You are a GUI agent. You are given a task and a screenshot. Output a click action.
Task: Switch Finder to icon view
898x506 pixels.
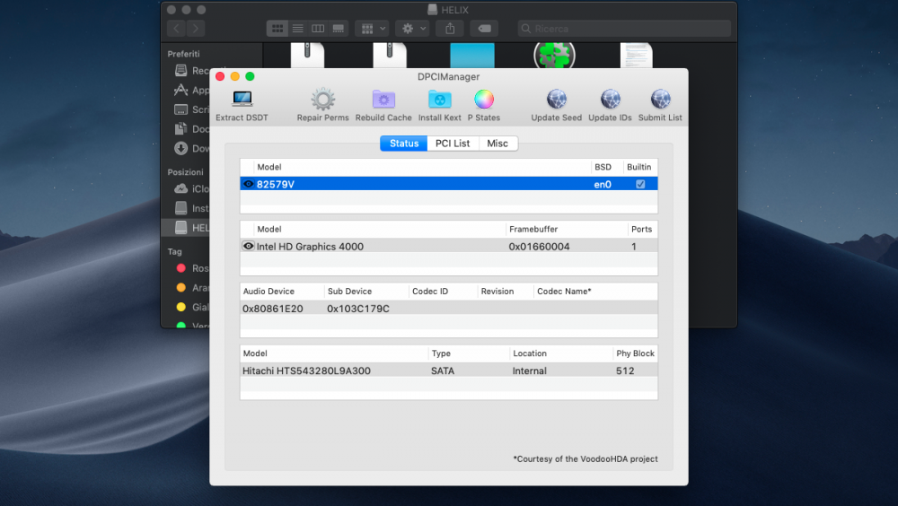click(x=277, y=28)
